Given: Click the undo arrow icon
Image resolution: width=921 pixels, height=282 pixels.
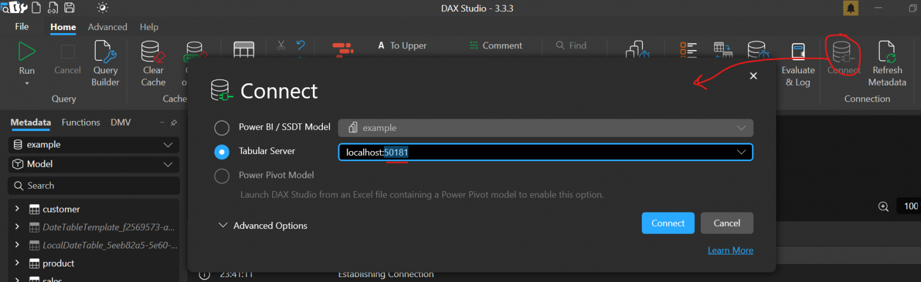Looking at the screenshot, I should coord(301,45).
